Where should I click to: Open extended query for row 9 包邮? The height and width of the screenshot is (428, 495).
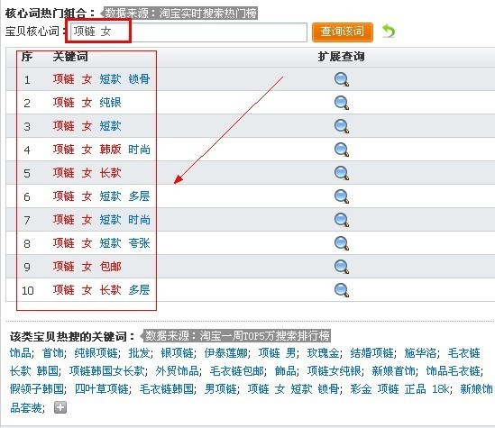pos(342,267)
